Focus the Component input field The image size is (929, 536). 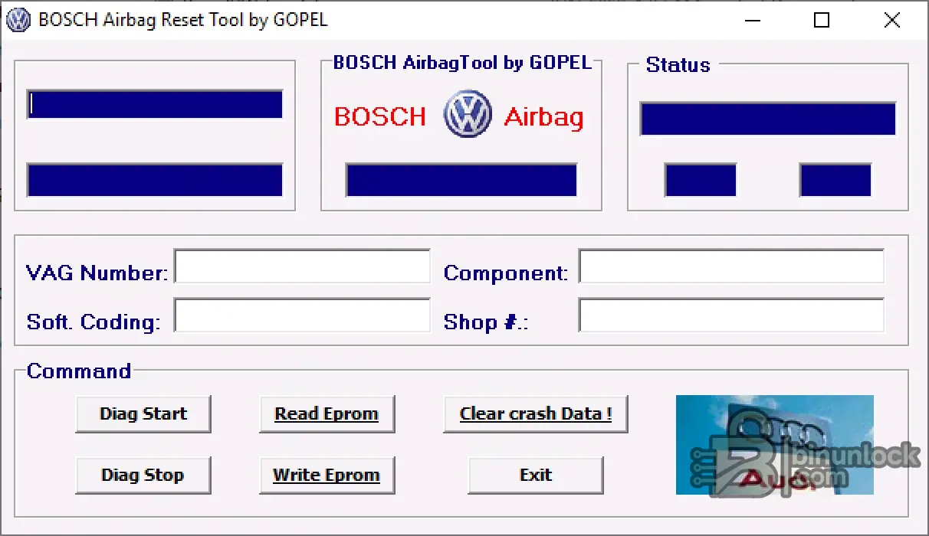731,266
